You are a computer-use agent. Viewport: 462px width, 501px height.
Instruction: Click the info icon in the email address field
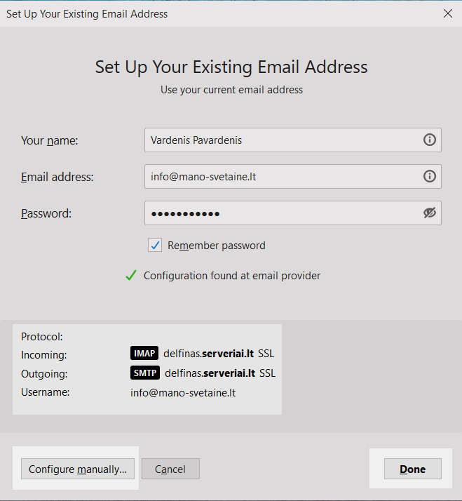[430, 177]
